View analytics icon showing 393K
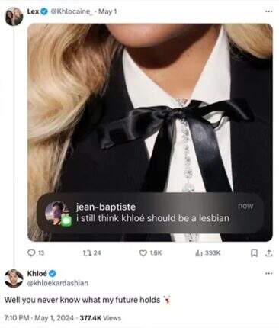 198,252
